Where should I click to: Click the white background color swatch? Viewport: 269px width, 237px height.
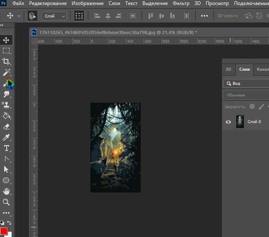pos(10,235)
